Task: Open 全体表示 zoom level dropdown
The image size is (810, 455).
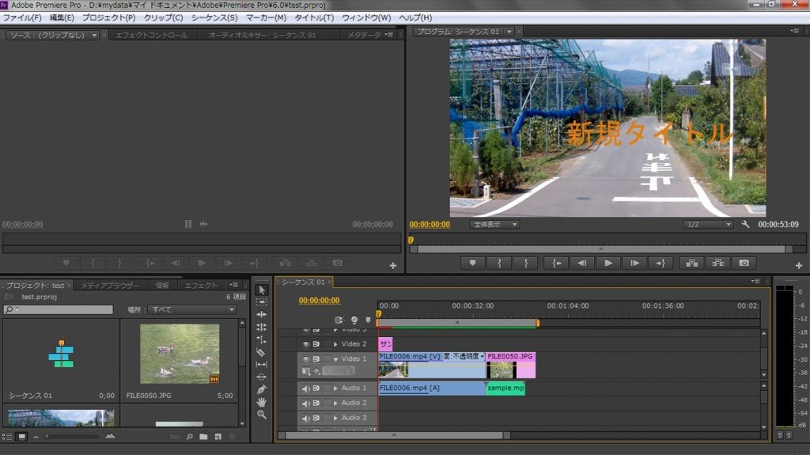Action: [x=494, y=225]
